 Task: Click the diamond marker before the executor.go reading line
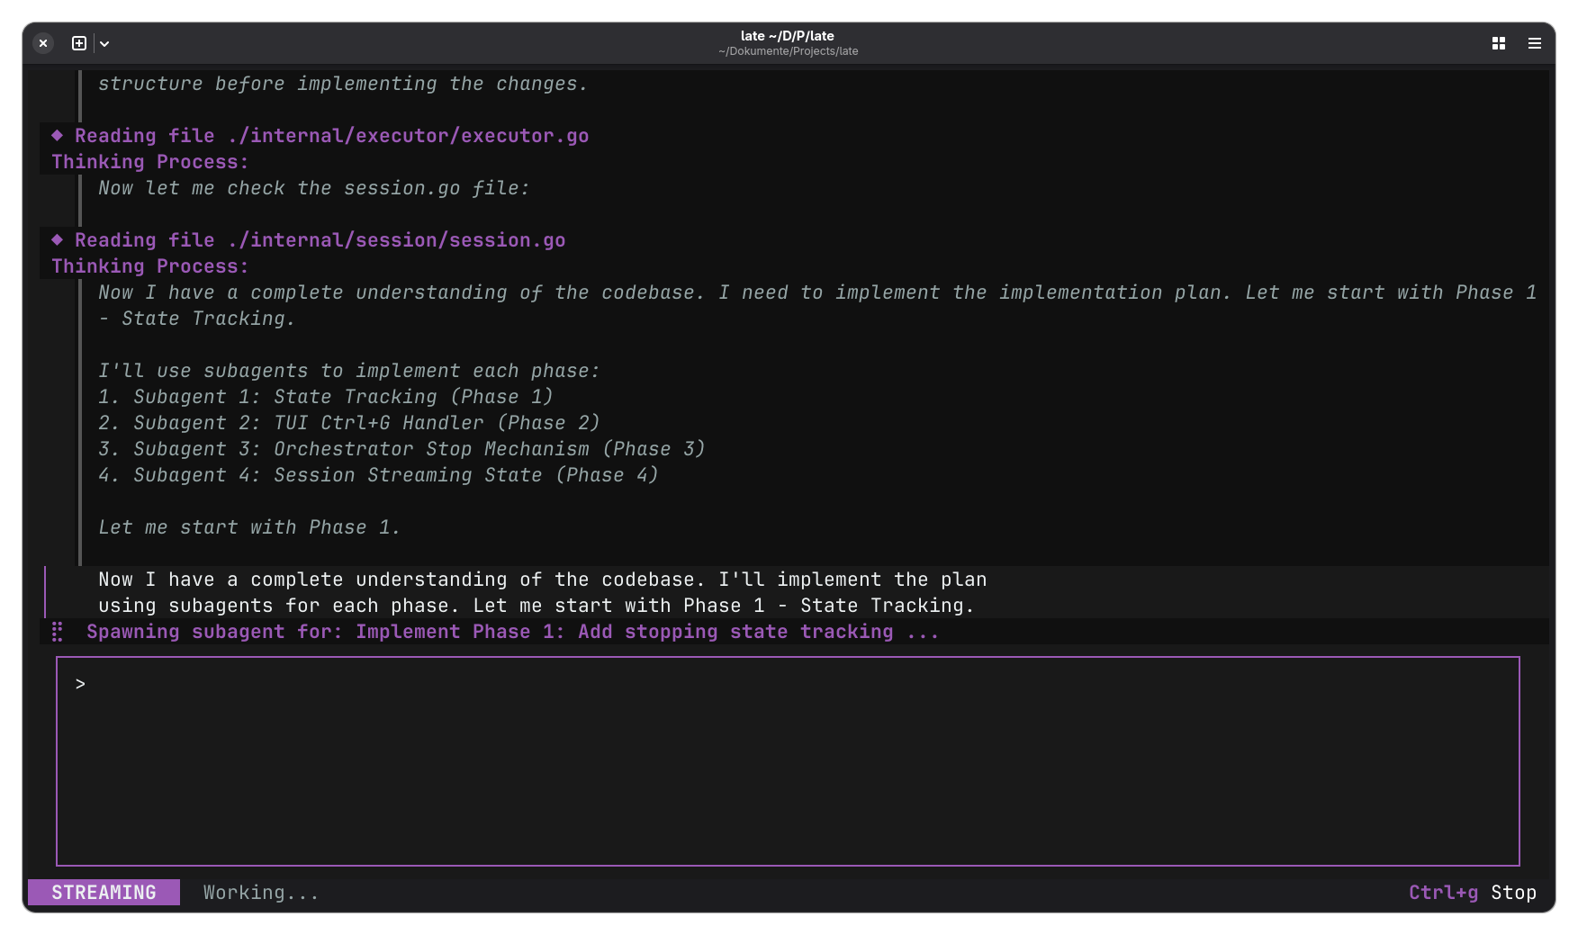(x=57, y=136)
